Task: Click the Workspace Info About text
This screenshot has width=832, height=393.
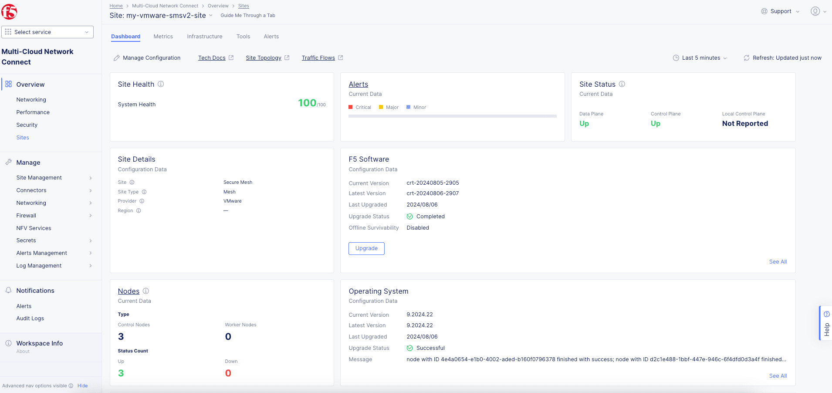Action: [23, 352]
